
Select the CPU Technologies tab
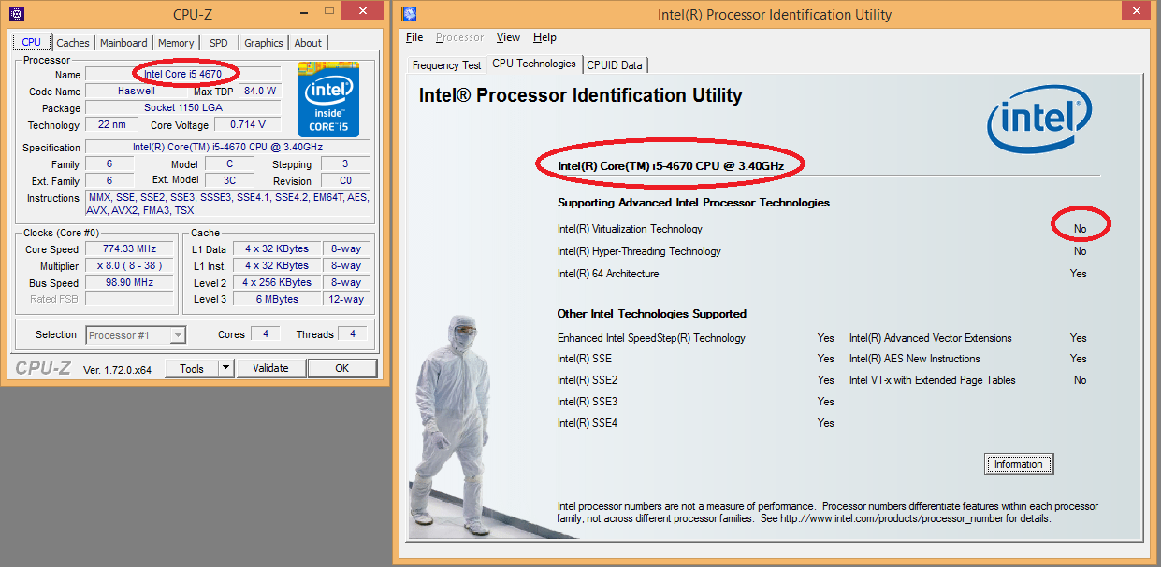pyautogui.click(x=534, y=64)
